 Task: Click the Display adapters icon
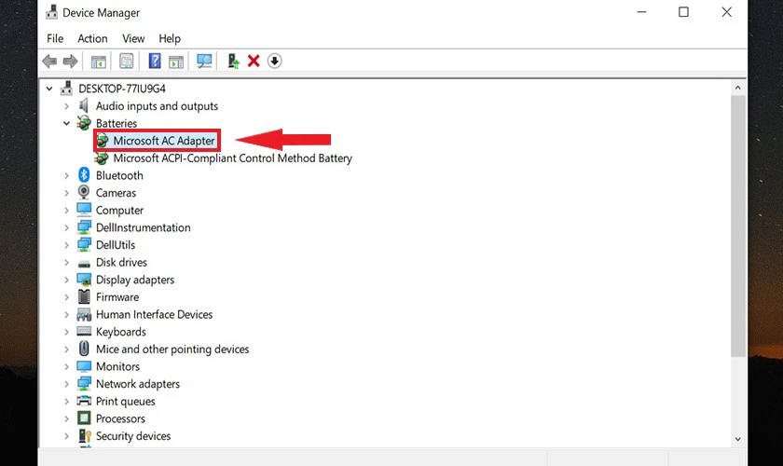point(84,280)
